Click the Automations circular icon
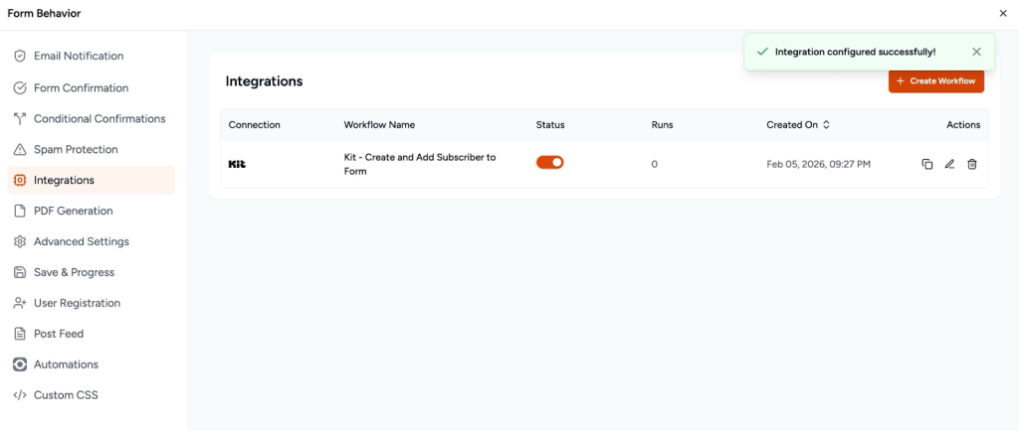The height and width of the screenshot is (431, 1019). point(20,364)
